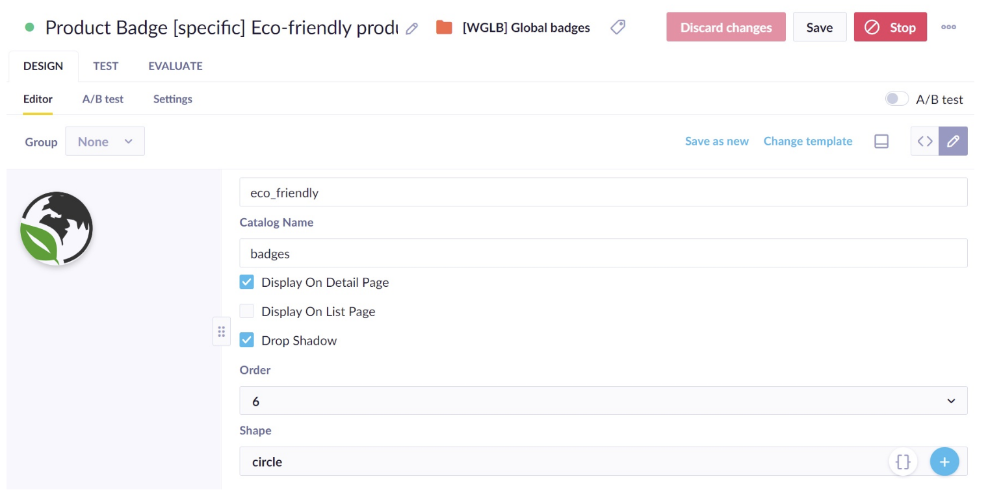The height and width of the screenshot is (492, 1001).
Task: Switch on the A/B test toggle
Action: point(896,98)
